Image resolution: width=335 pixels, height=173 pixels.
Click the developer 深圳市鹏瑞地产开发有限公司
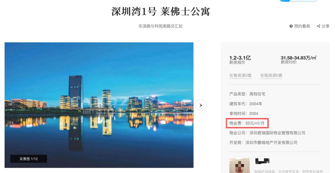tap(271, 143)
